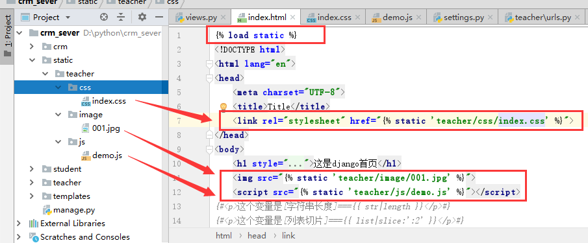This screenshot has height=243, width=588.
Task: Select the css folder row
Action: [91, 87]
